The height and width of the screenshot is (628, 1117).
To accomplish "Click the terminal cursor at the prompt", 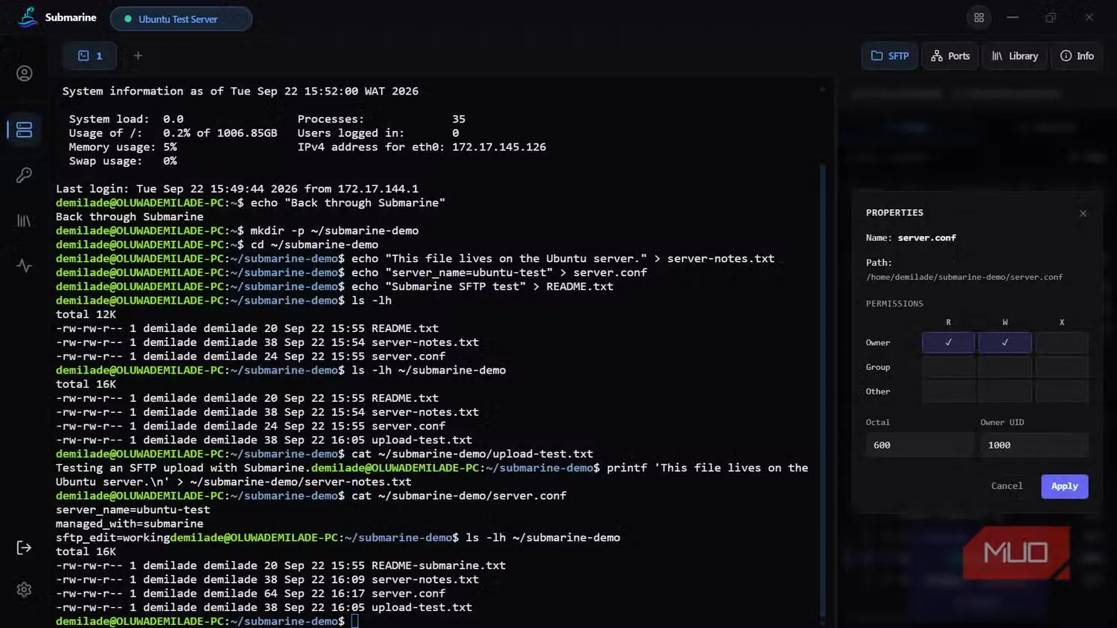I will (x=355, y=621).
